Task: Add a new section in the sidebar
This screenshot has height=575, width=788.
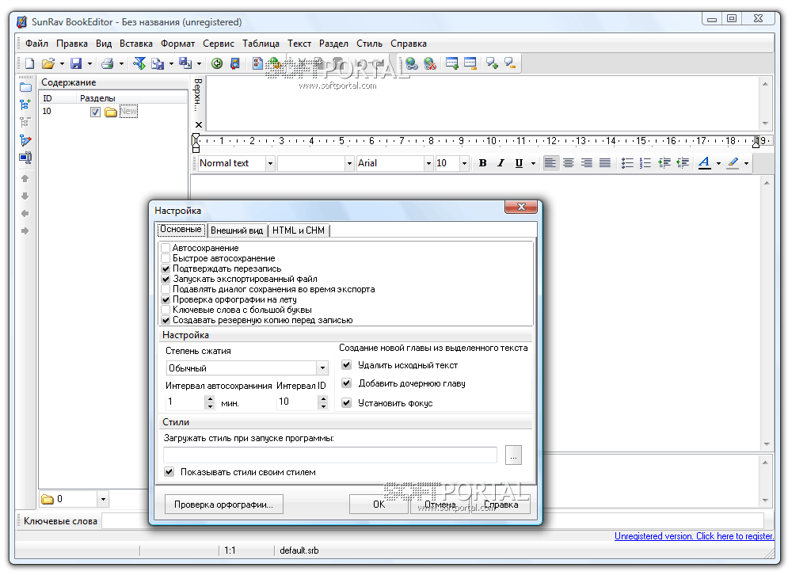Action: (25, 105)
